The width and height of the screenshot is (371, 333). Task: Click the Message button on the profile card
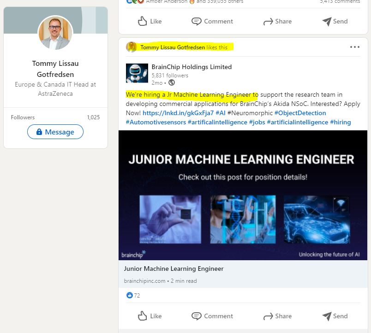click(x=55, y=132)
